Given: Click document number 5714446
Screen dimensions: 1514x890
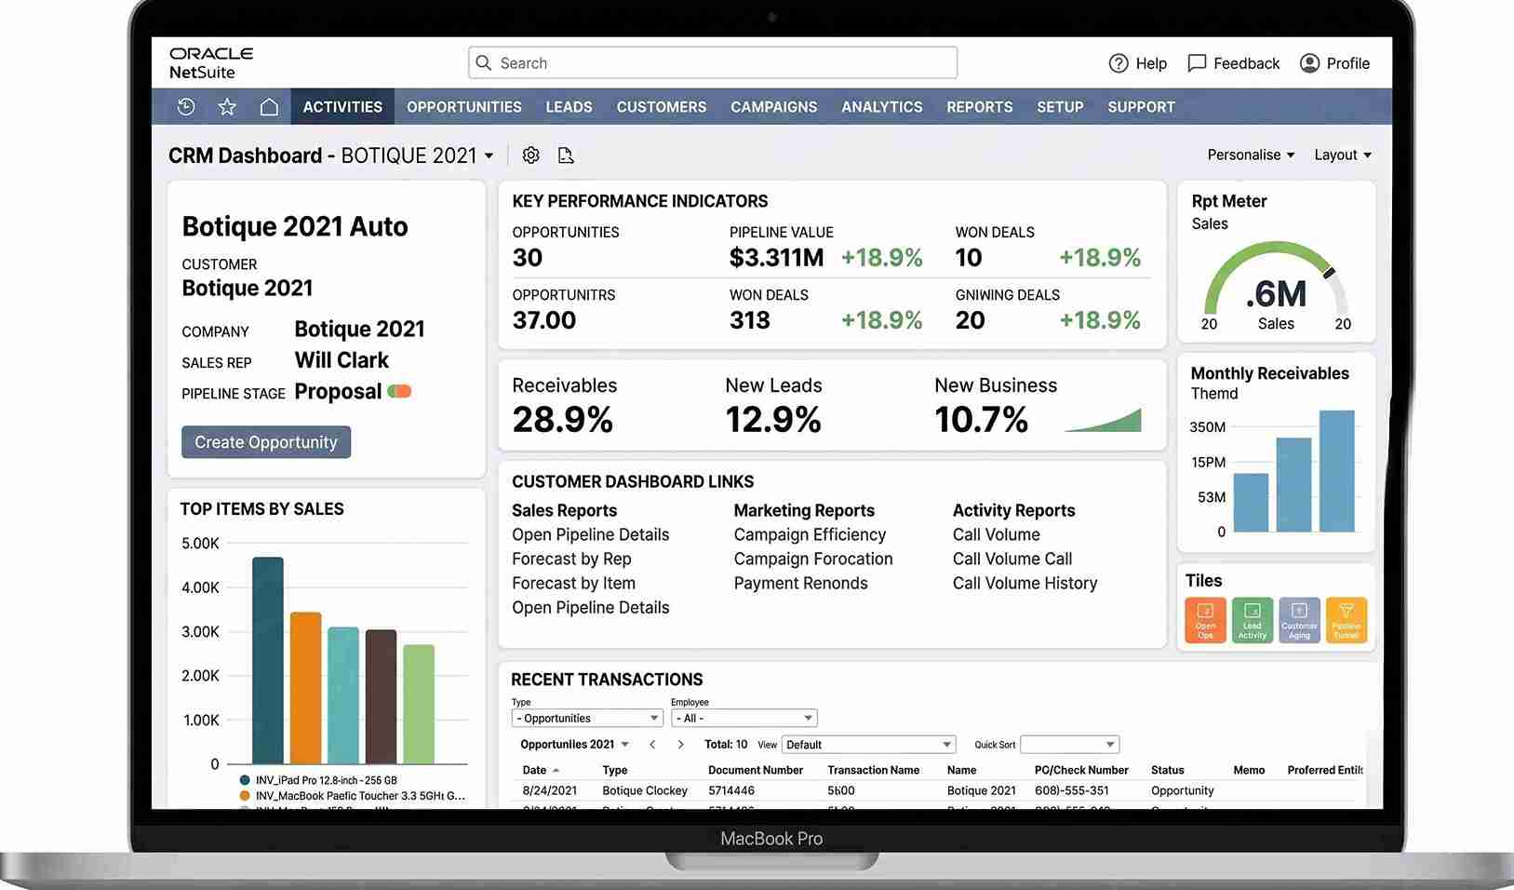Looking at the screenshot, I should tap(731, 791).
